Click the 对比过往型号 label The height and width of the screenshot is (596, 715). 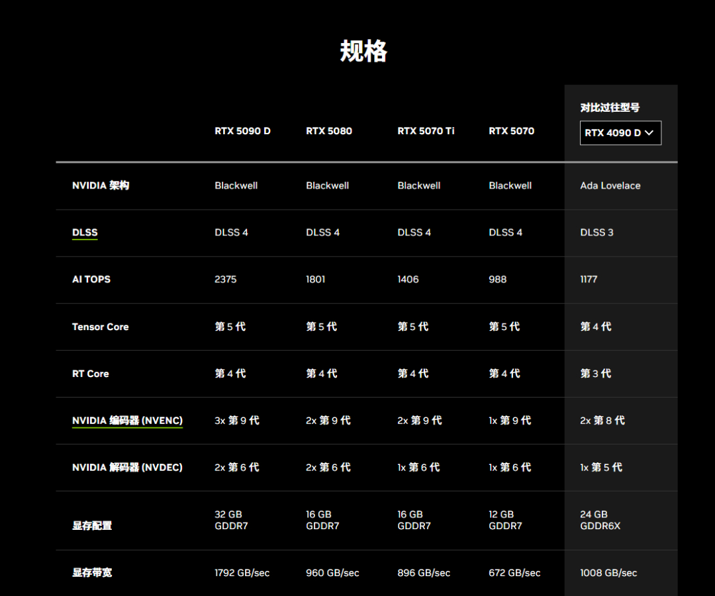click(x=610, y=108)
